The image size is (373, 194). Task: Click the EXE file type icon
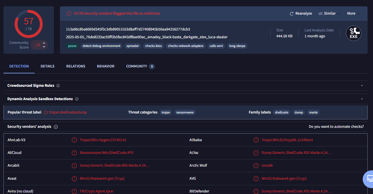click(353, 33)
